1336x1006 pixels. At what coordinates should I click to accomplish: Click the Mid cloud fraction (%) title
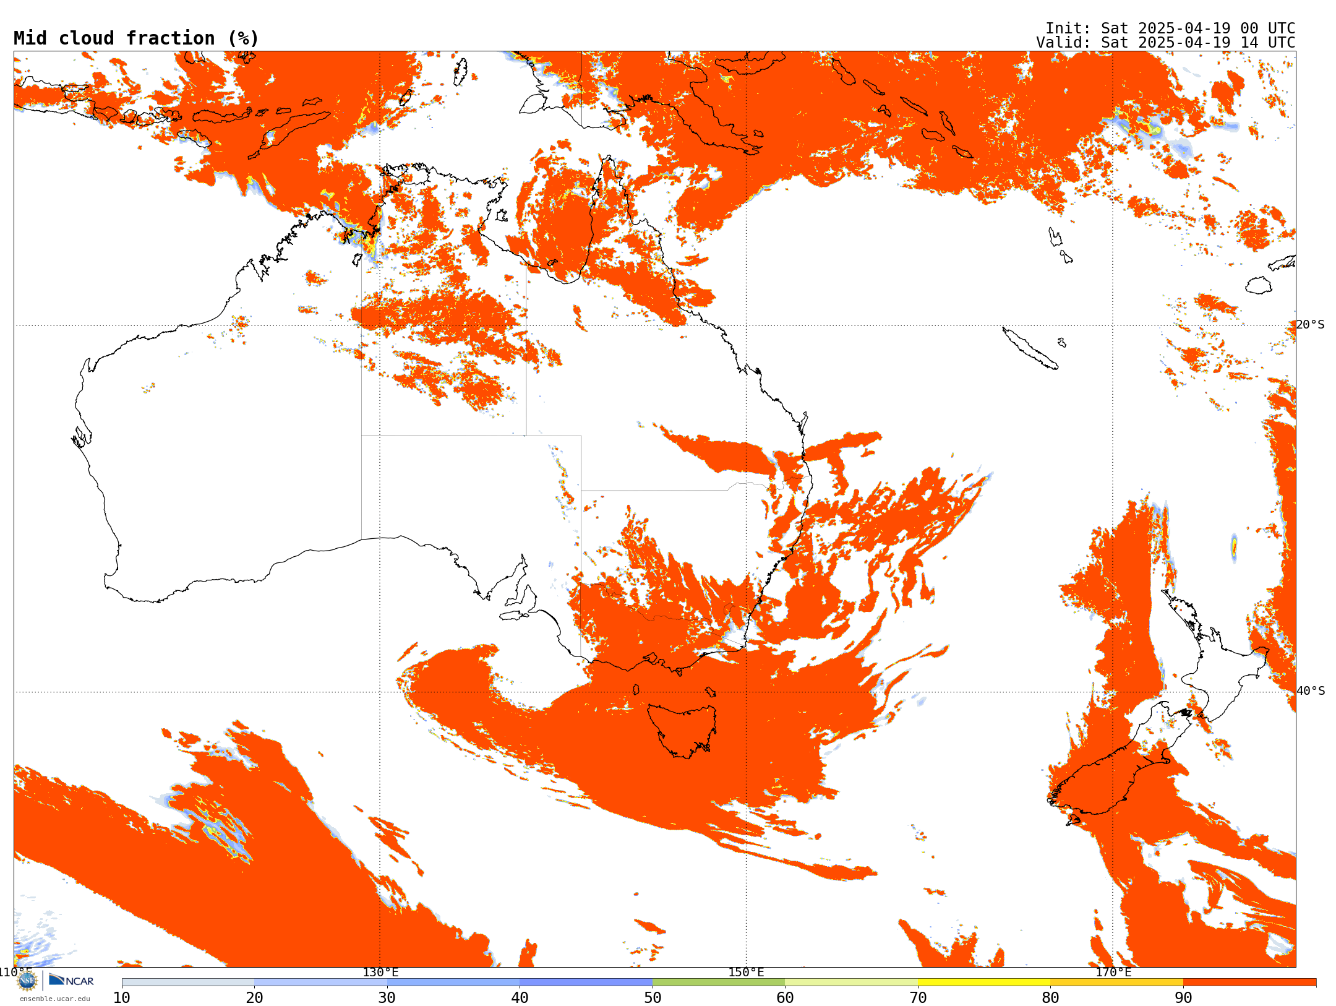[x=136, y=38]
